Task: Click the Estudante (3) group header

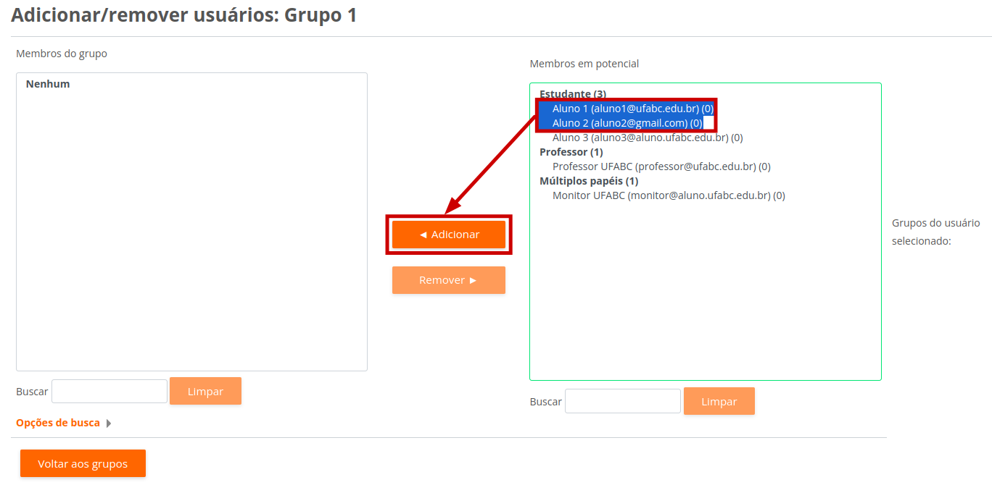Action: (x=573, y=94)
